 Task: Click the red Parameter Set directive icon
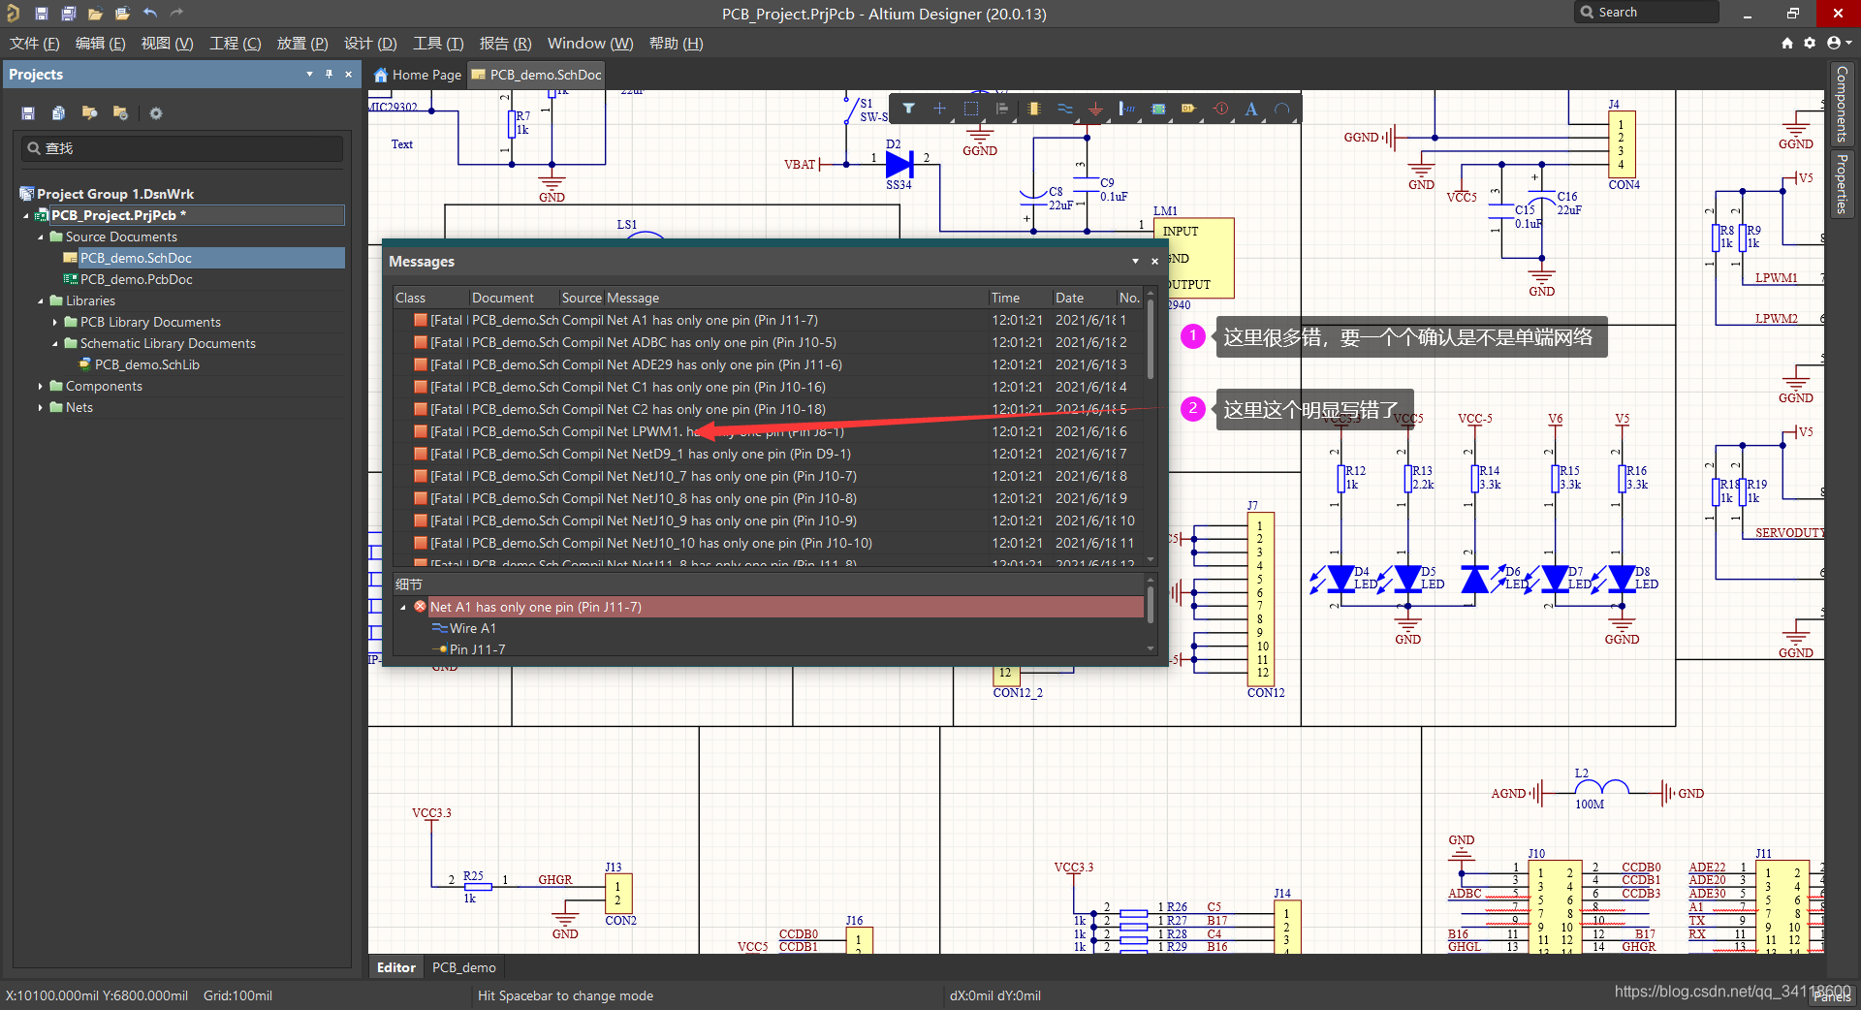click(1220, 109)
